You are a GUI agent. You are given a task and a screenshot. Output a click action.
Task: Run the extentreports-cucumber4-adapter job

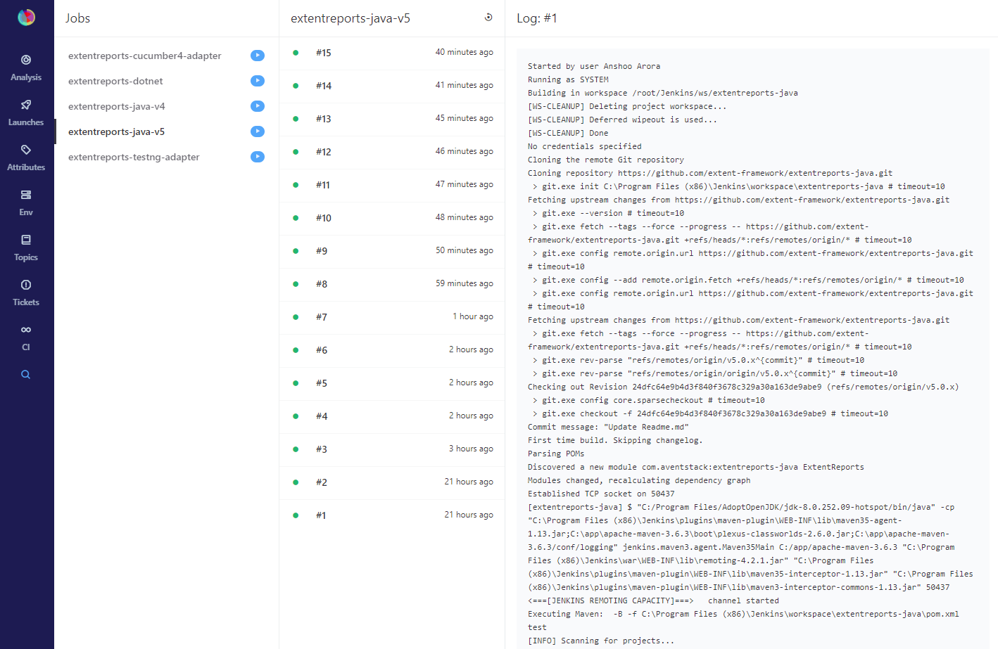pos(258,56)
